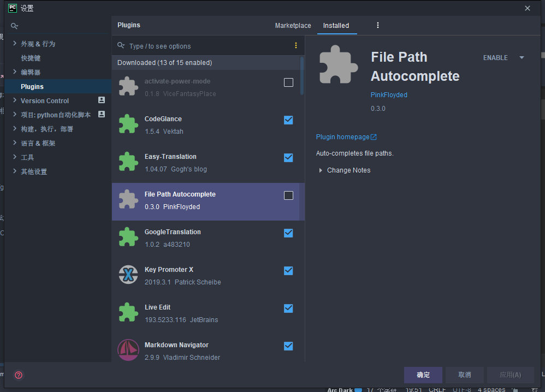Open the Plugin homepage link

tap(343, 137)
